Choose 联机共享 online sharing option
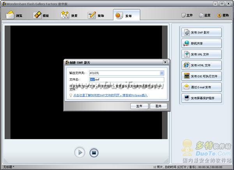234x170 pixels. click(x=202, y=43)
